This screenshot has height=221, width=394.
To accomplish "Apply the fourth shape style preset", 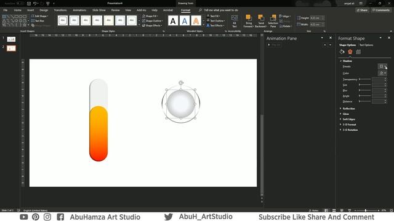I will [x=97, y=20].
